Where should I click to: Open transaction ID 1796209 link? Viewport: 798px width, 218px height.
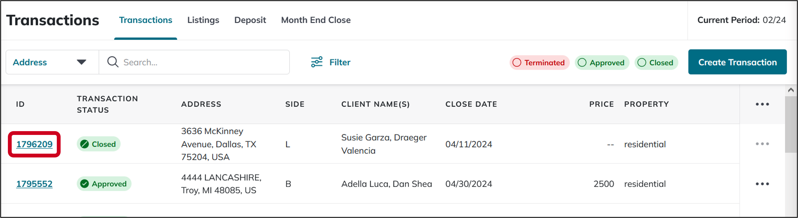[x=35, y=144]
